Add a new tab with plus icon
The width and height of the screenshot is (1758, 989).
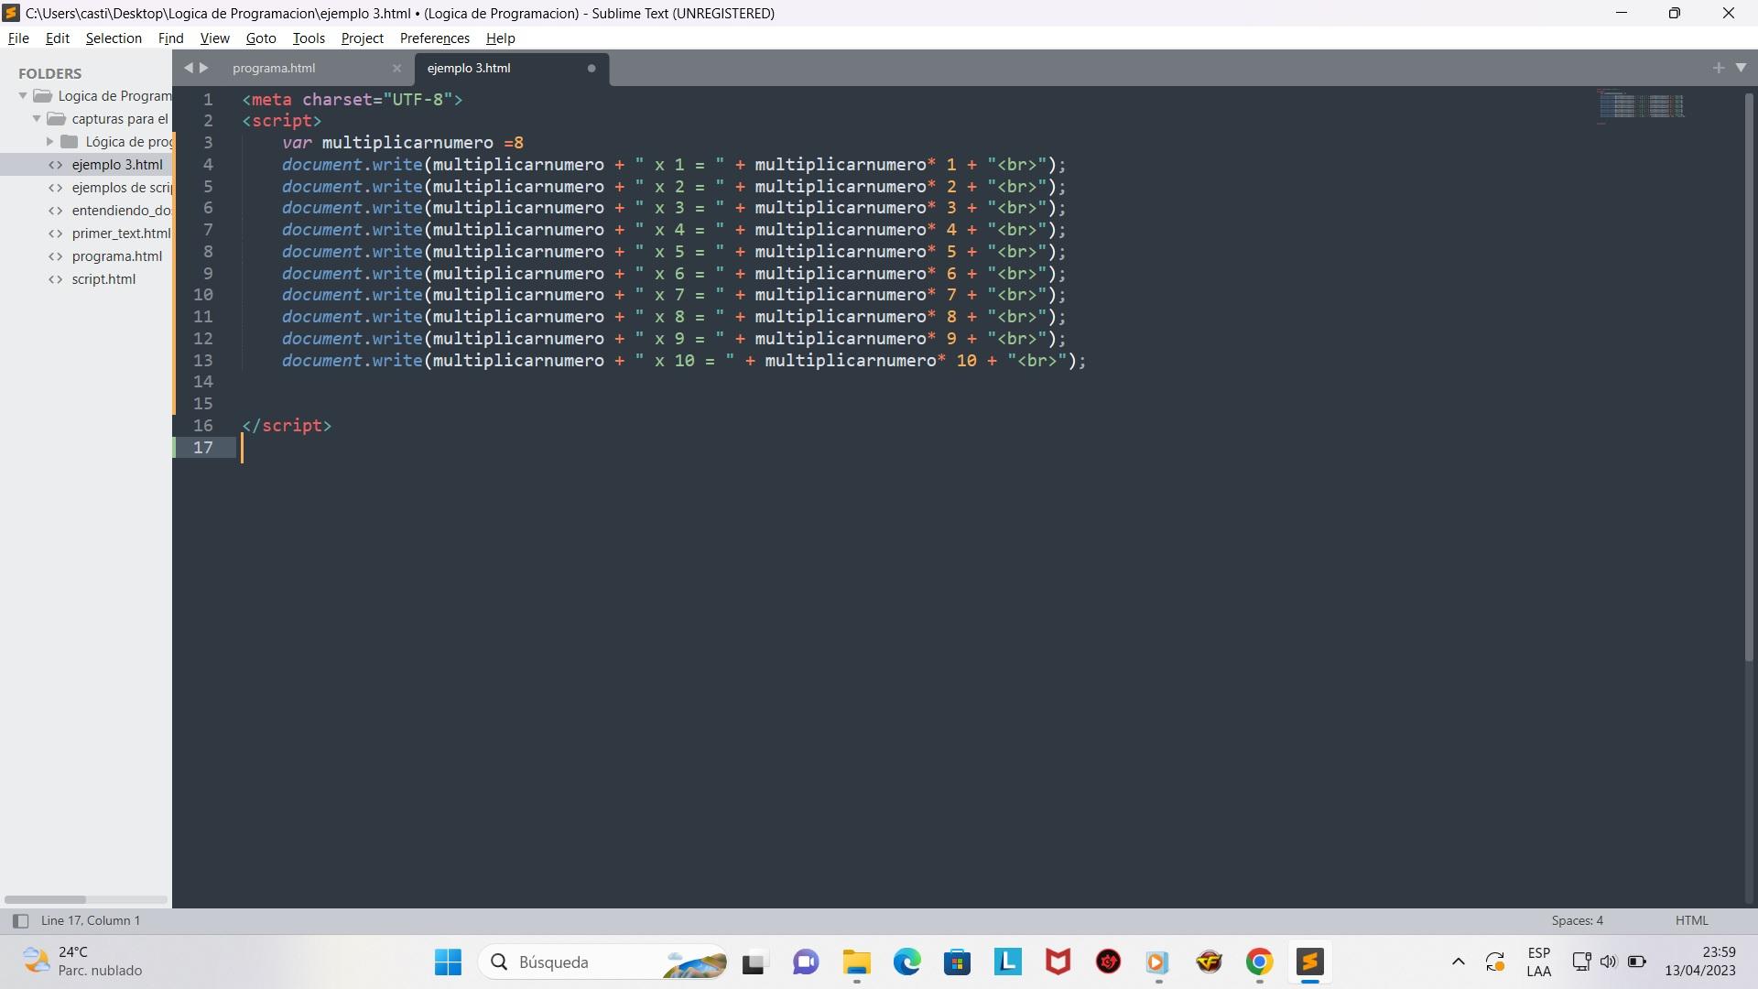tap(1719, 68)
